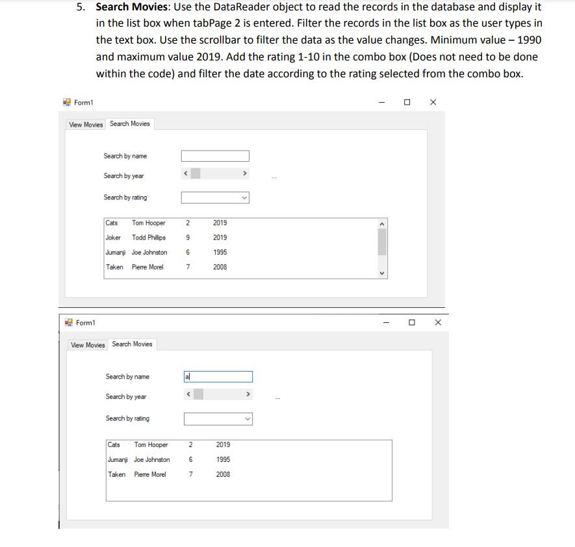Image resolution: width=575 pixels, height=547 pixels.
Task: Click the up arrow on the list box scrollbar
Action: tap(382, 223)
